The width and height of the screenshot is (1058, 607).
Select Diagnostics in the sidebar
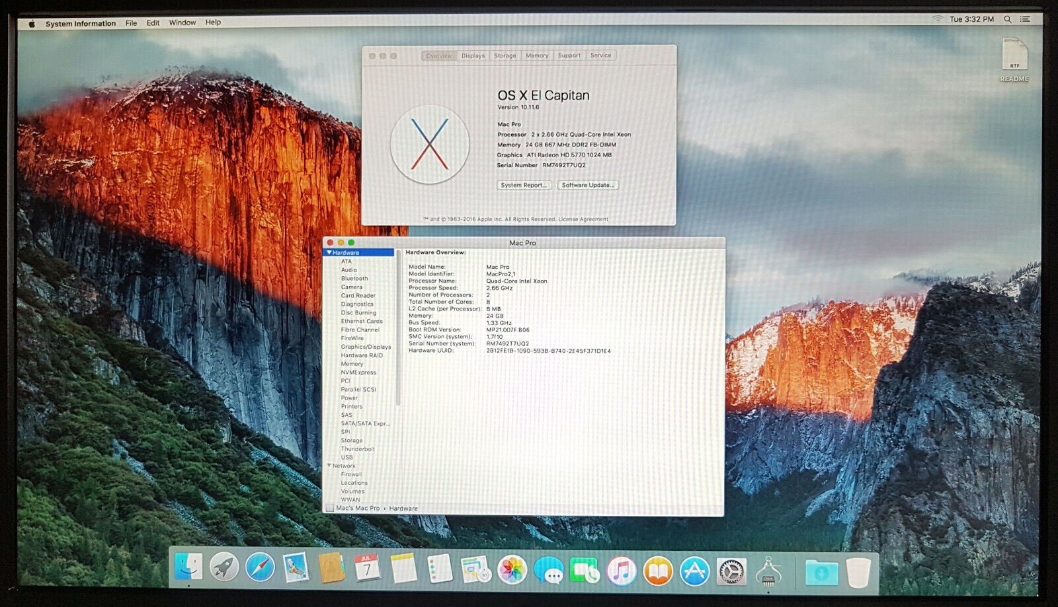357,304
